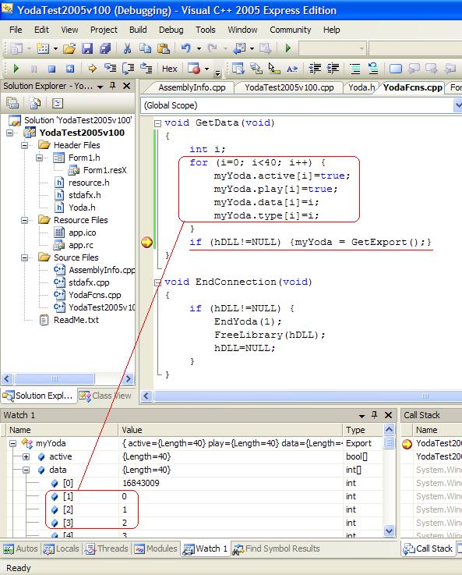Click the Paste clipboard icon
Image resolution: width=462 pixels, height=575 pixels.
(163, 48)
